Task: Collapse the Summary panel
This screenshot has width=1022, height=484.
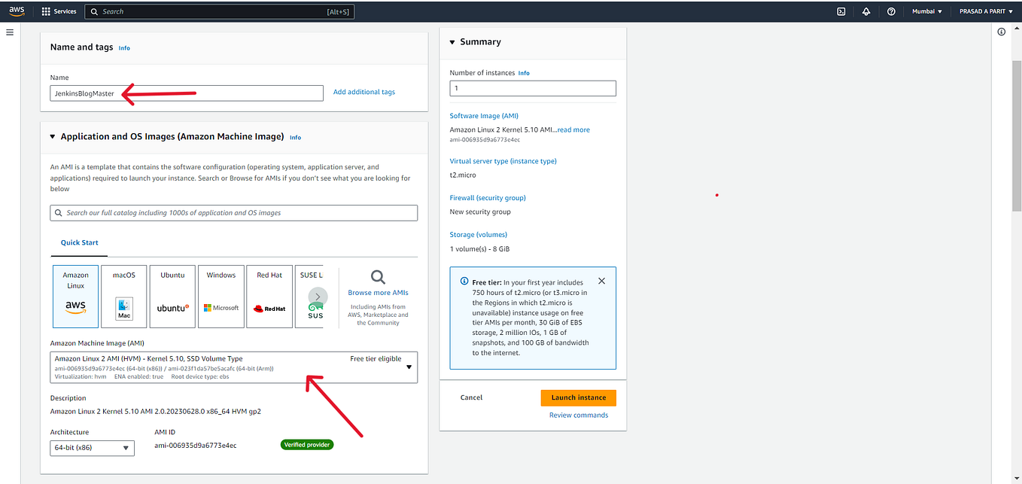Action: point(453,42)
